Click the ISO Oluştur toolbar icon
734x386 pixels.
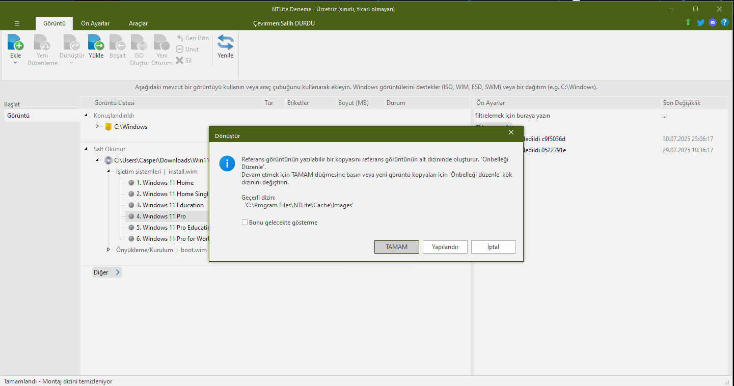coord(139,42)
